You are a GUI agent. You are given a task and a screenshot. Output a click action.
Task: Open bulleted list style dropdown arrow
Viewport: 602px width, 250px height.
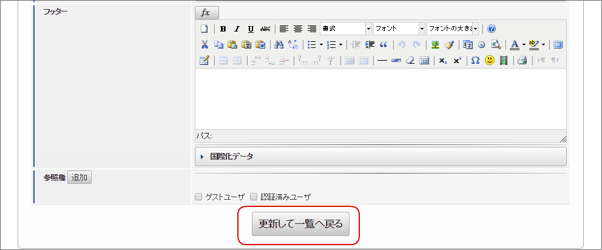tap(321, 44)
